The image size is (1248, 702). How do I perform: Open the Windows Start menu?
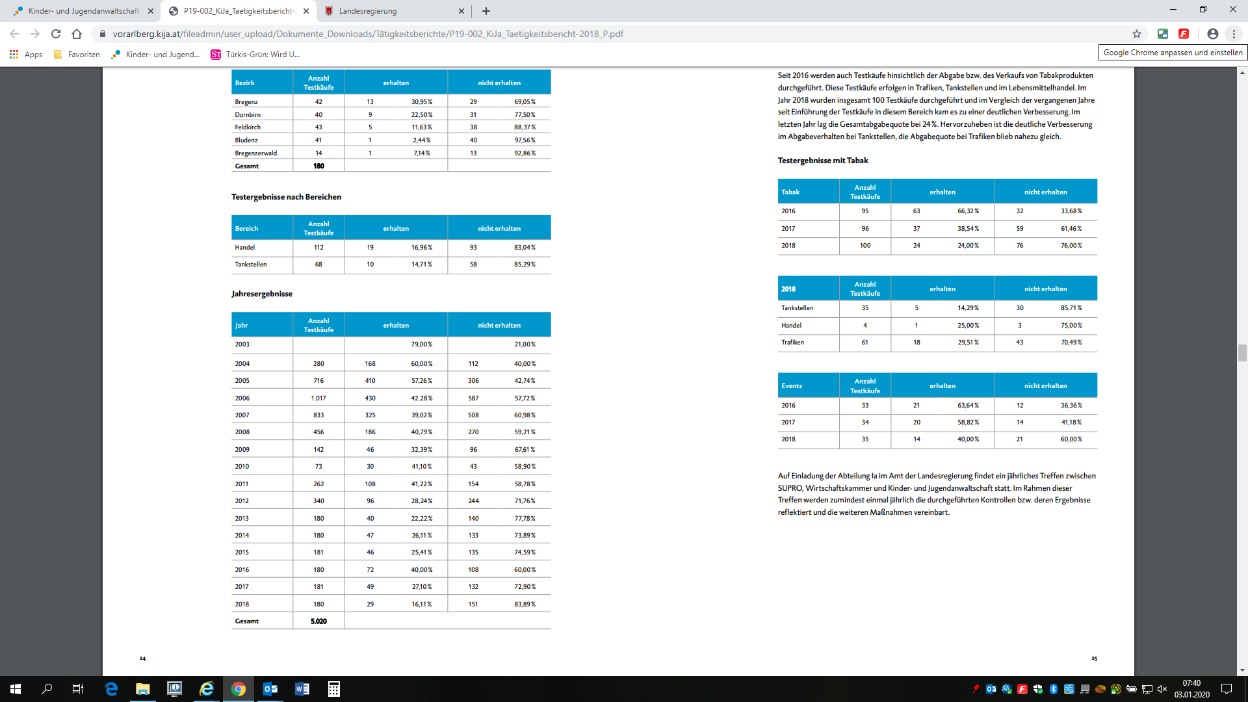click(16, 689)
